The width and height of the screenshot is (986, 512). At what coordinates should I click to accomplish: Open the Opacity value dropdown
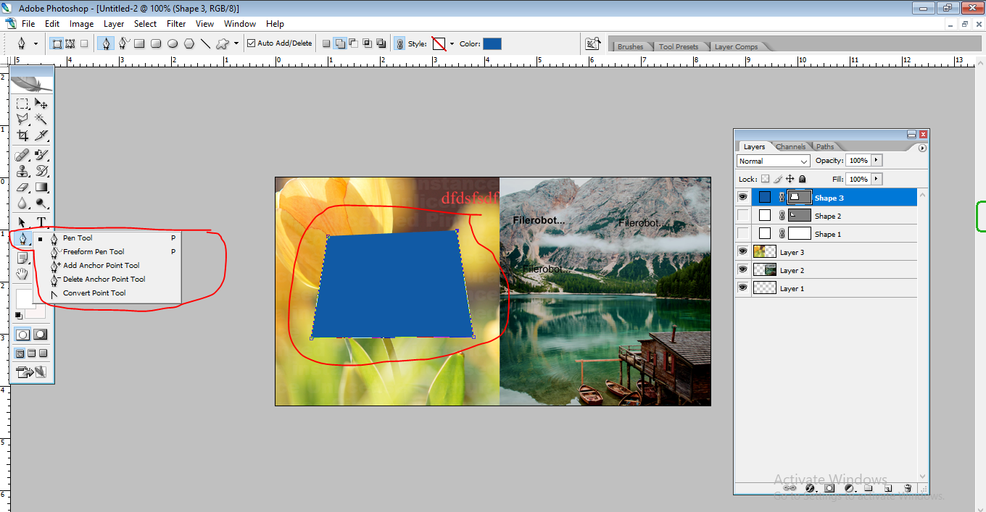coord(875,160)
